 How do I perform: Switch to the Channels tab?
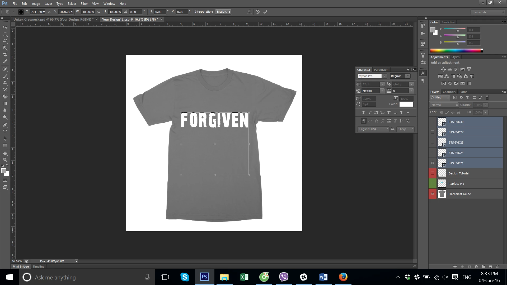[449, 92]
